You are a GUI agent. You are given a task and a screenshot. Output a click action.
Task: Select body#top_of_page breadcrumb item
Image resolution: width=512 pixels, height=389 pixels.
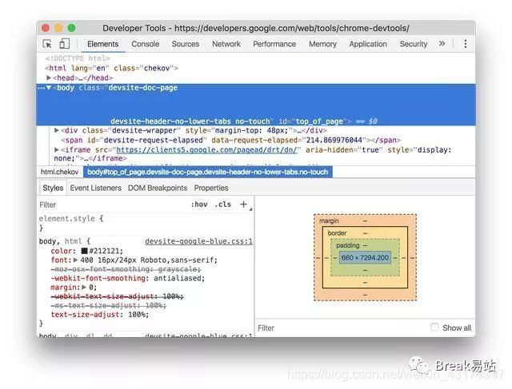208,172
